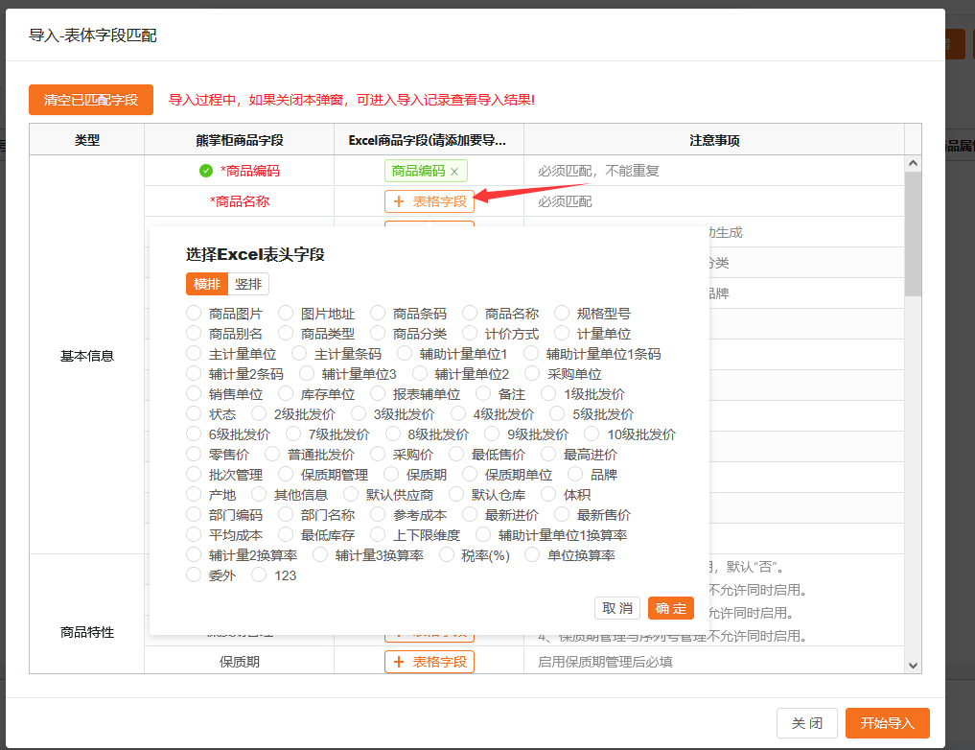Click the plus 表格字段 button for 保质期

pos(429,662)
